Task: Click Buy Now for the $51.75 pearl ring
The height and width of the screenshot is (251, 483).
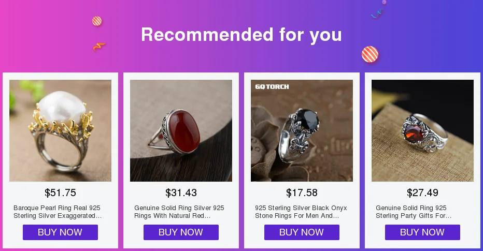Action: [60, 232]
